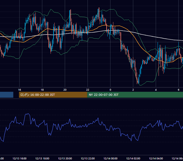
Task: Click the 12/14 02:00 date label
Action: click(x=133, y=158)
